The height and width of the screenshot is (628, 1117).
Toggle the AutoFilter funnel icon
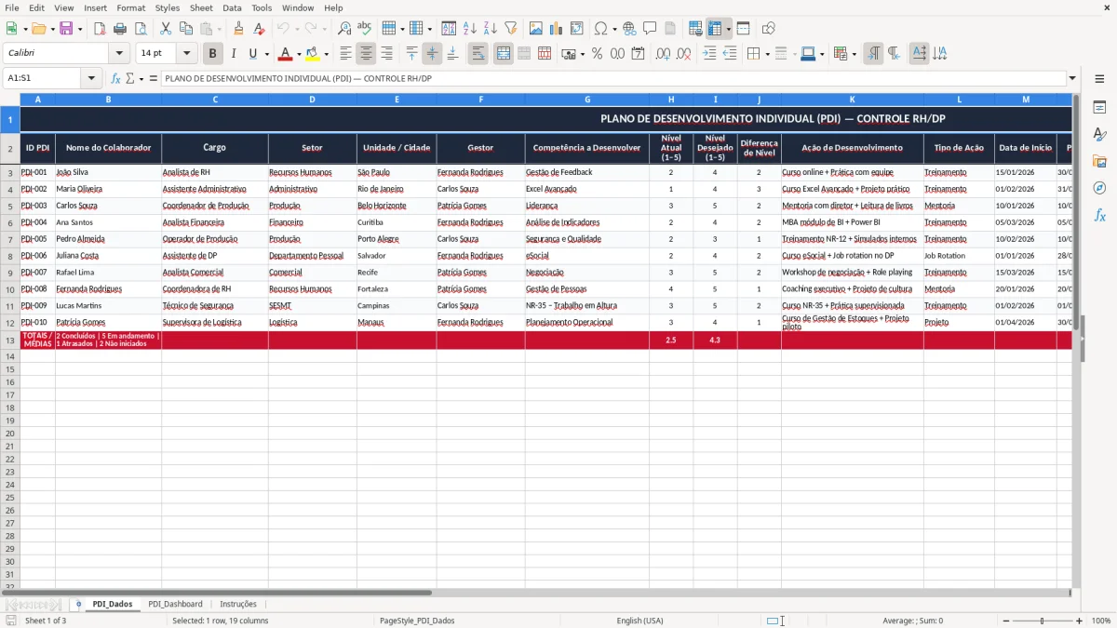point(510,29)
